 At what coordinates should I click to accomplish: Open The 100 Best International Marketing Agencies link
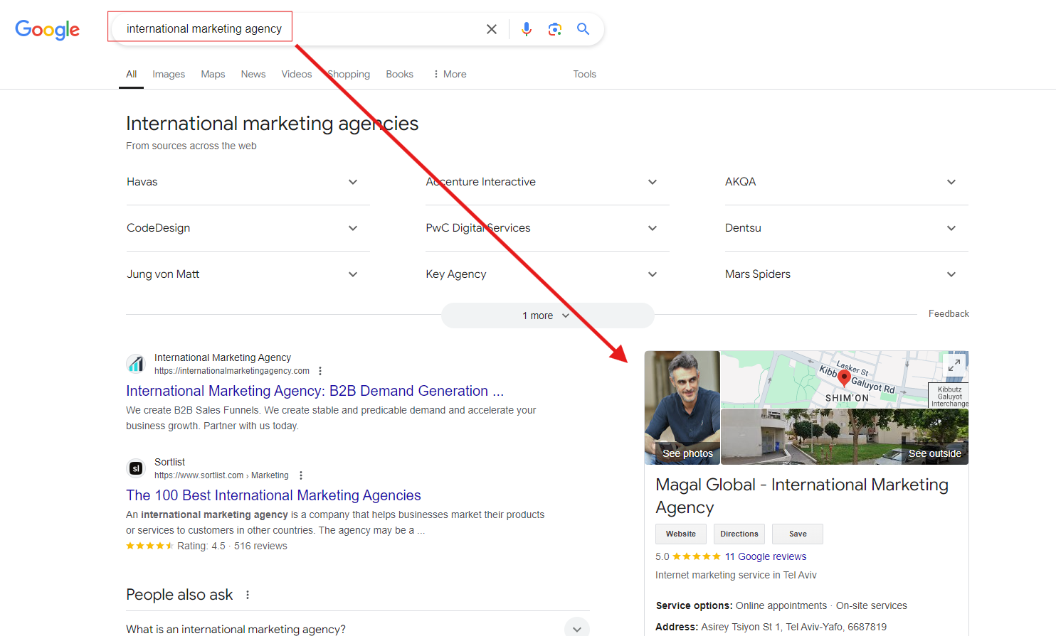(x=273, y=495)
